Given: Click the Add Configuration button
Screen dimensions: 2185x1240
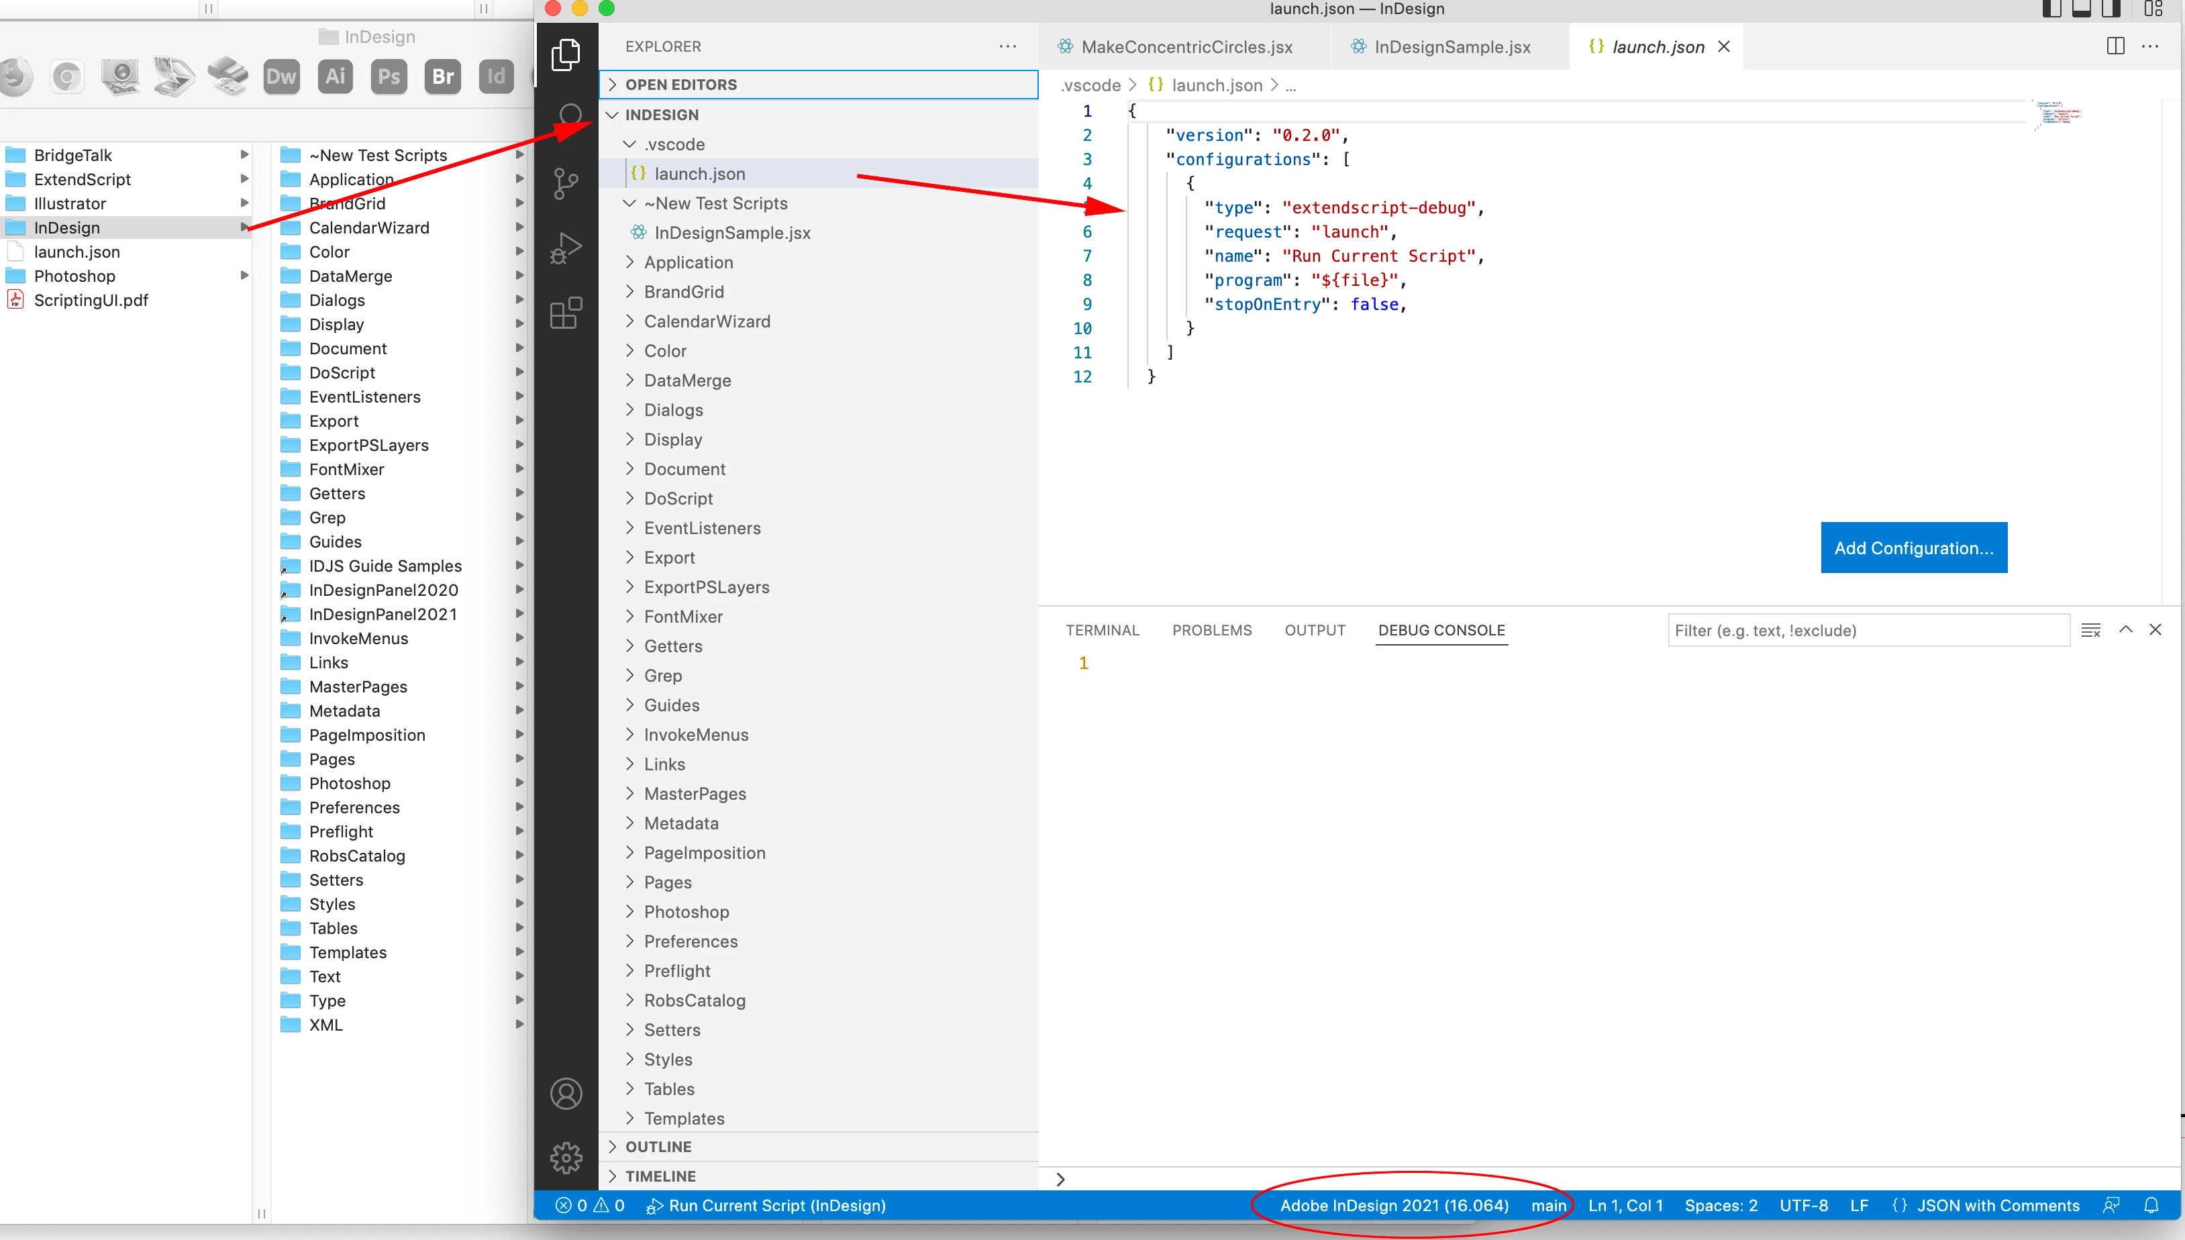Looking at the screenshot, I should click(x=1913, y=548).
